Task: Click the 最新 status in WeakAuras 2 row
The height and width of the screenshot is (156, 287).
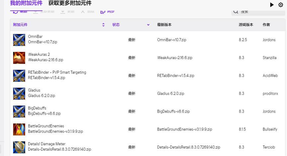Action: [132, 58]
